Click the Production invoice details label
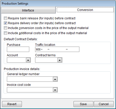Screen dimensions: 116x109 (22, 69)
